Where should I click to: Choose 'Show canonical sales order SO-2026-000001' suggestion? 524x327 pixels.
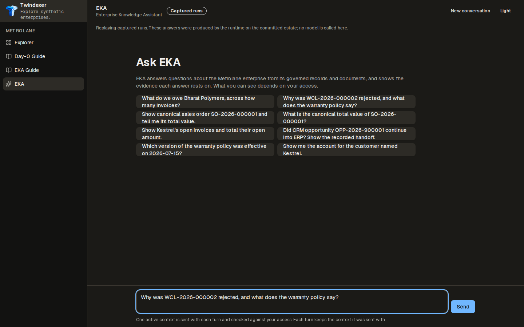(x=205, y=118)
